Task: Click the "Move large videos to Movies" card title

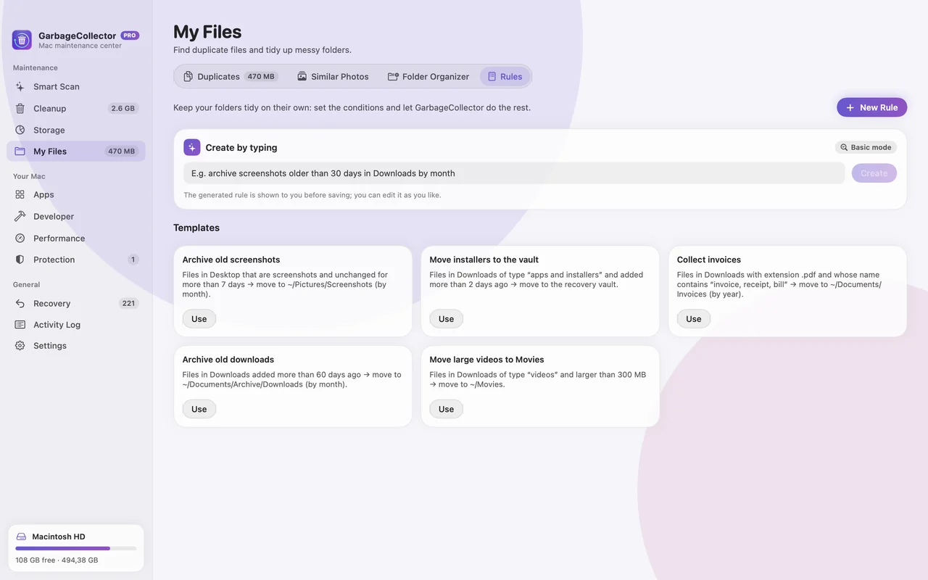Action: coord(486,360)
